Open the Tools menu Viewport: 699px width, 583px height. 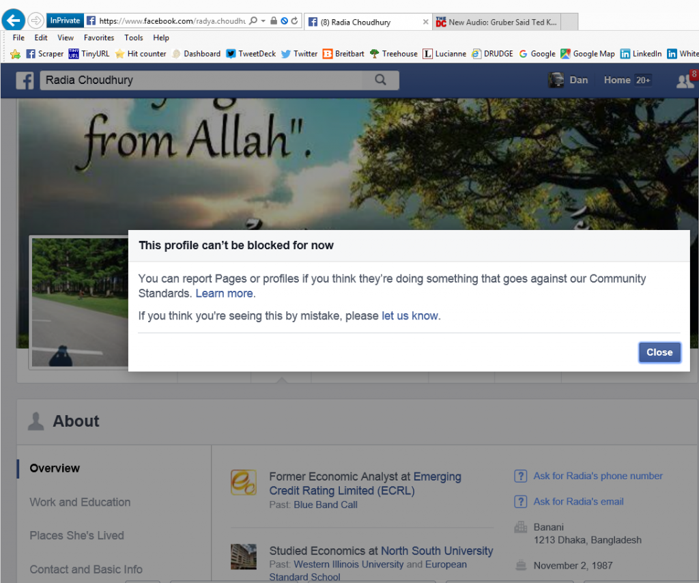(x=134, y=38)
